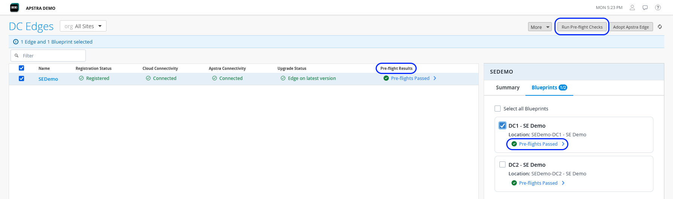Click the magnifier icon in Filter box
673x199 pixels.
pos(17,56)
